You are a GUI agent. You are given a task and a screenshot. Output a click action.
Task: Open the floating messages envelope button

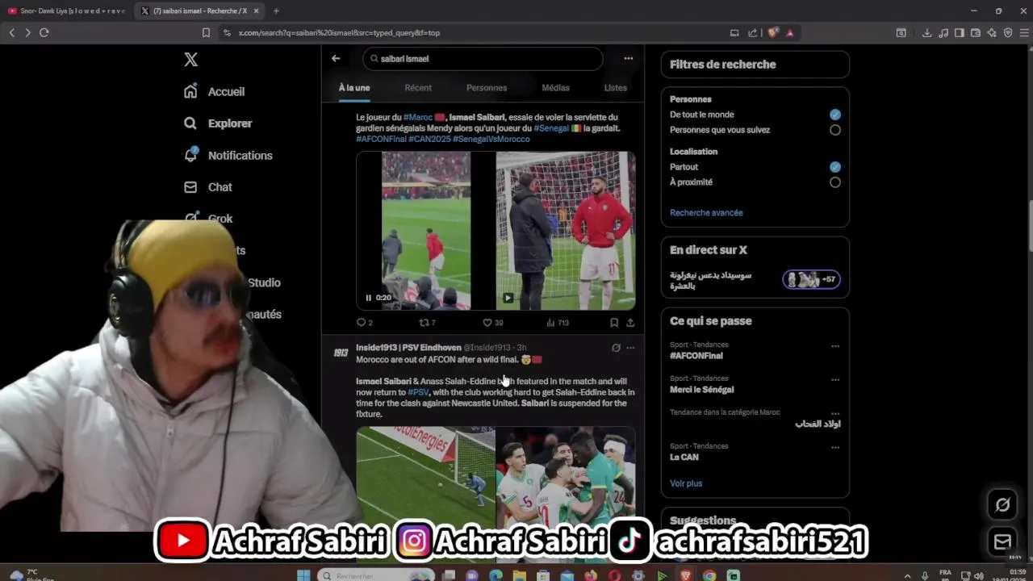click(1002, 541)
